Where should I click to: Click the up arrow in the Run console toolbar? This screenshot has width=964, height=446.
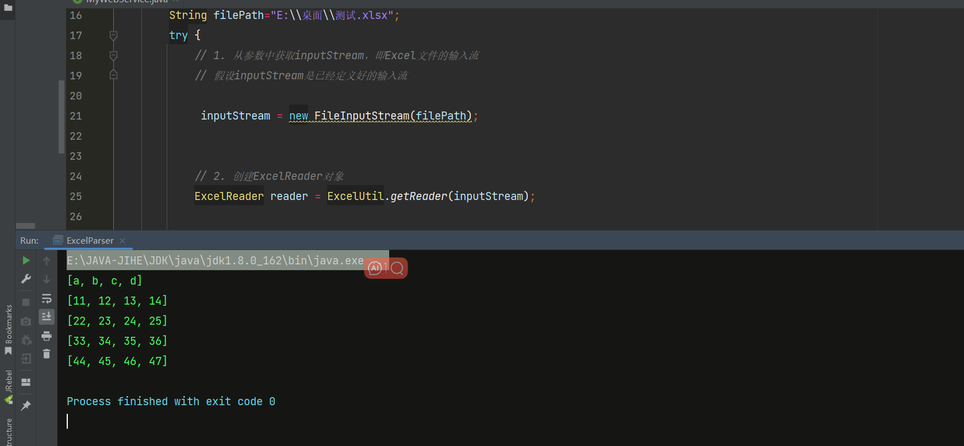[47, 260]
